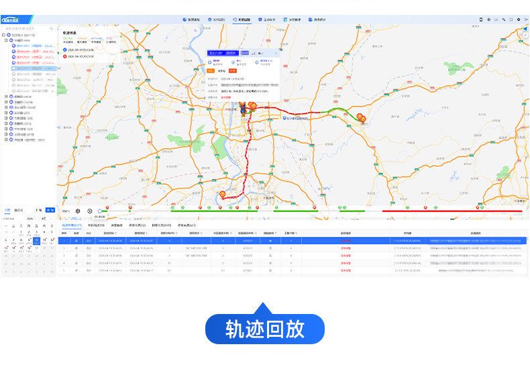Open the second table tab after track list
This screenshot has height=367, width=530.
(x=96, y=225)
